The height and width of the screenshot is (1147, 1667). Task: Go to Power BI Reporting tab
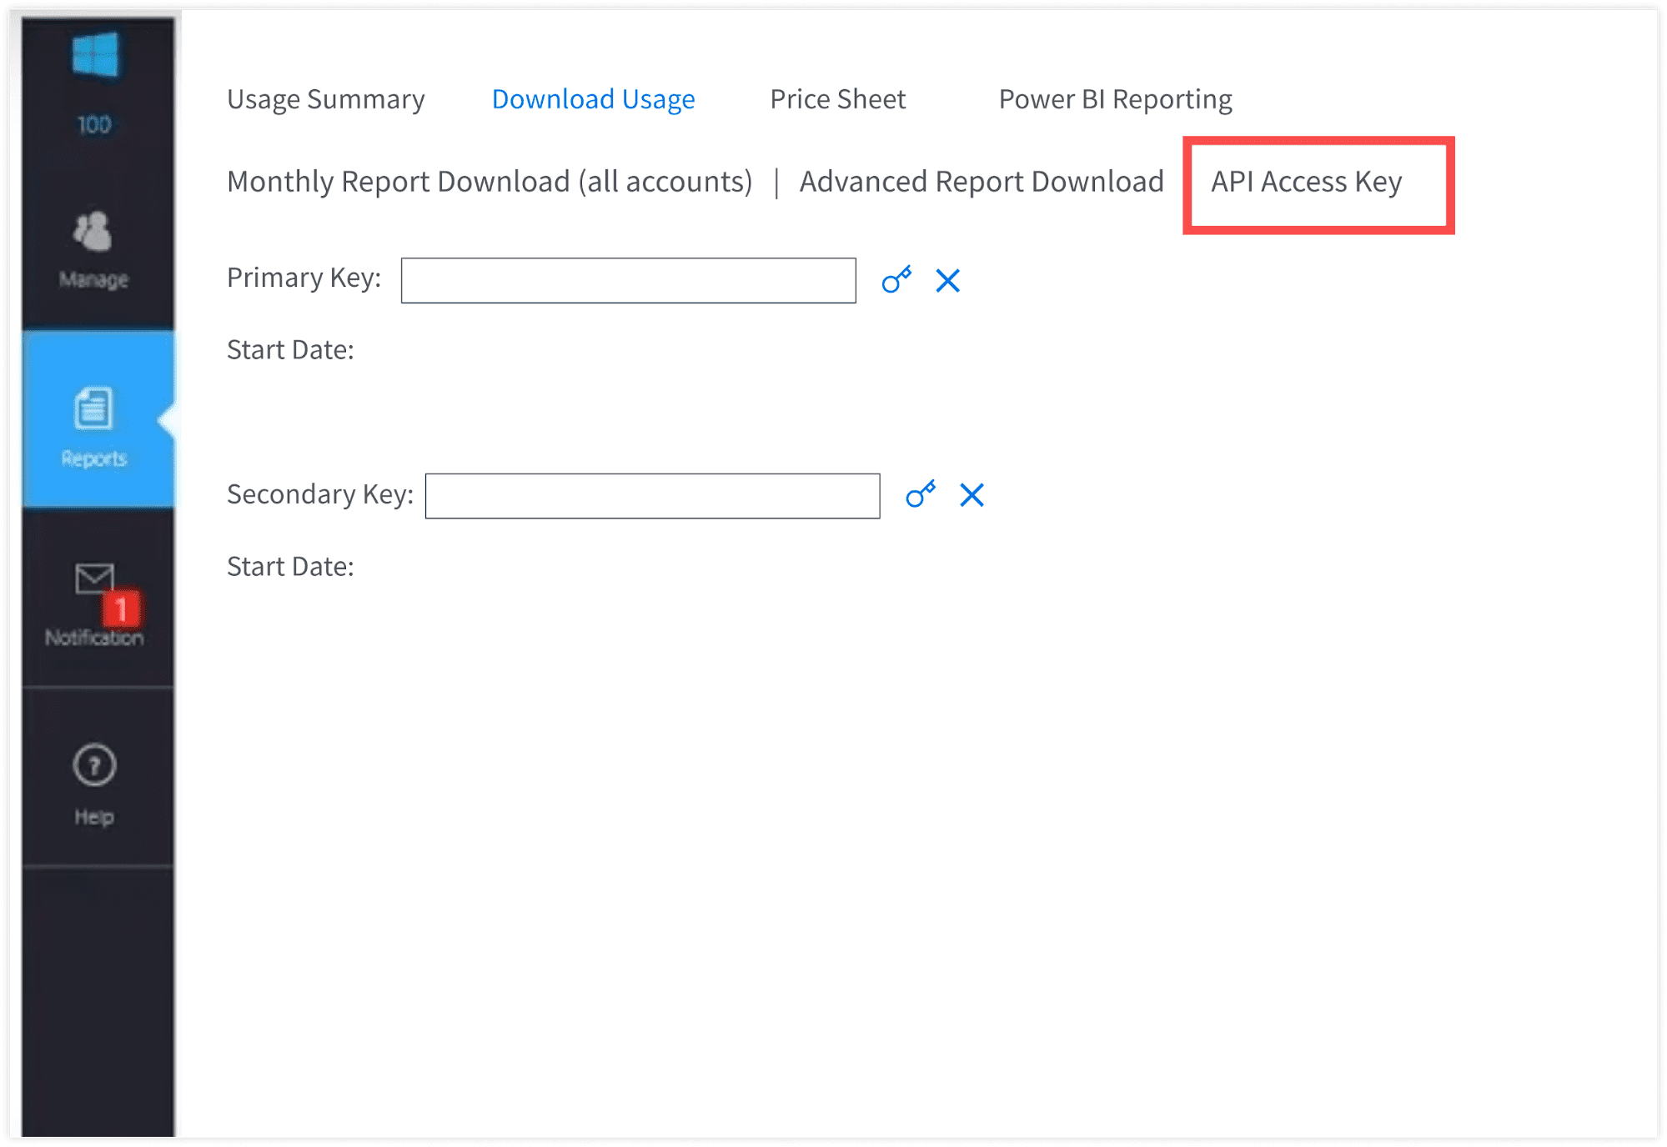[x=1115, y=99]
